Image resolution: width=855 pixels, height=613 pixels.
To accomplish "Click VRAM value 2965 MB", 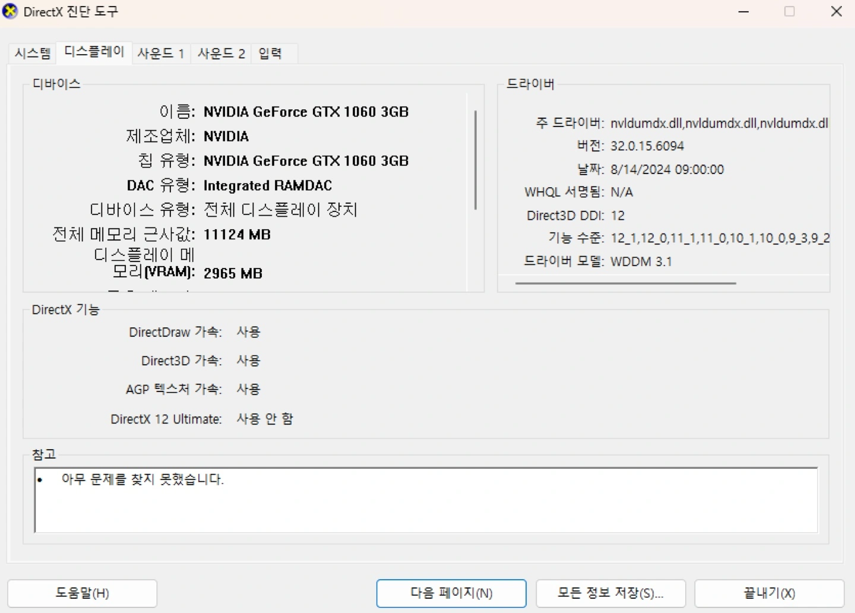I will click(x=233, y=273).
